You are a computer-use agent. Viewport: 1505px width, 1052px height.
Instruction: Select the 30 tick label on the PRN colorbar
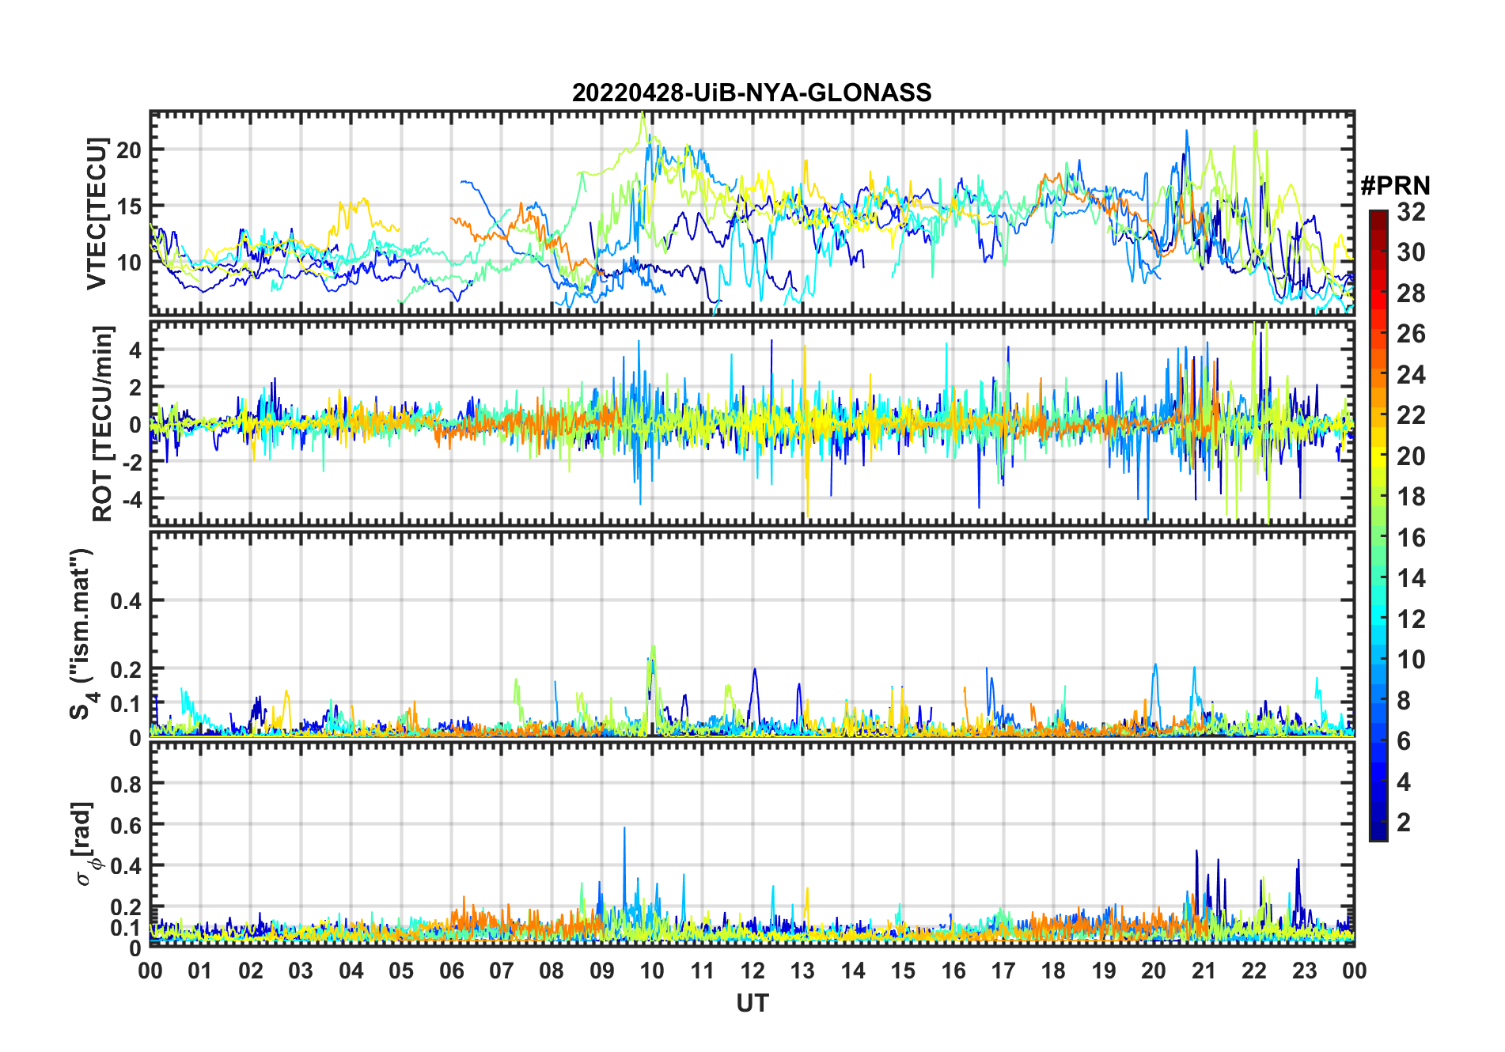[1412, 252]
